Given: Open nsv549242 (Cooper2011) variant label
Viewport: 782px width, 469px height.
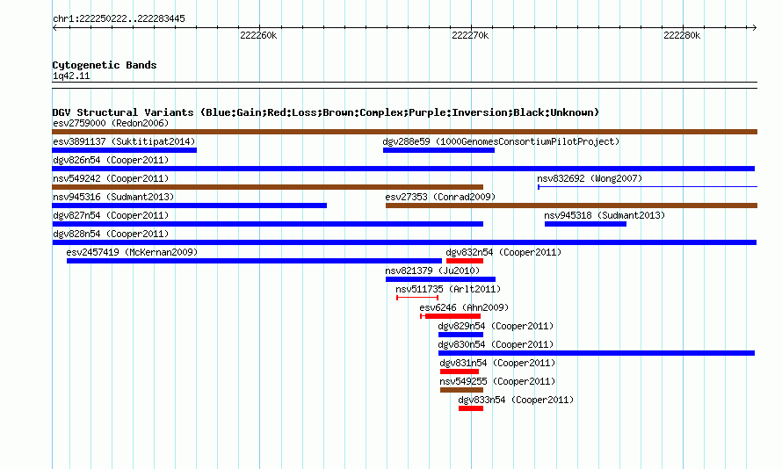Looking at the screenshot, I should pyautogui.click(x=111, y=178).
